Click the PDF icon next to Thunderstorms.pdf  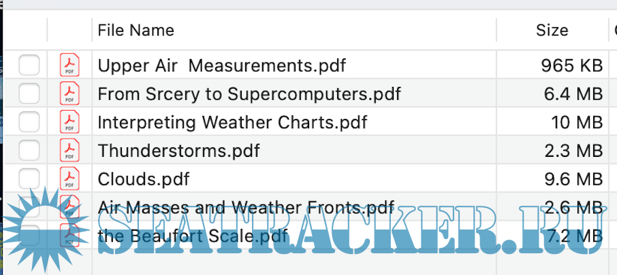(x=69, y=151)
